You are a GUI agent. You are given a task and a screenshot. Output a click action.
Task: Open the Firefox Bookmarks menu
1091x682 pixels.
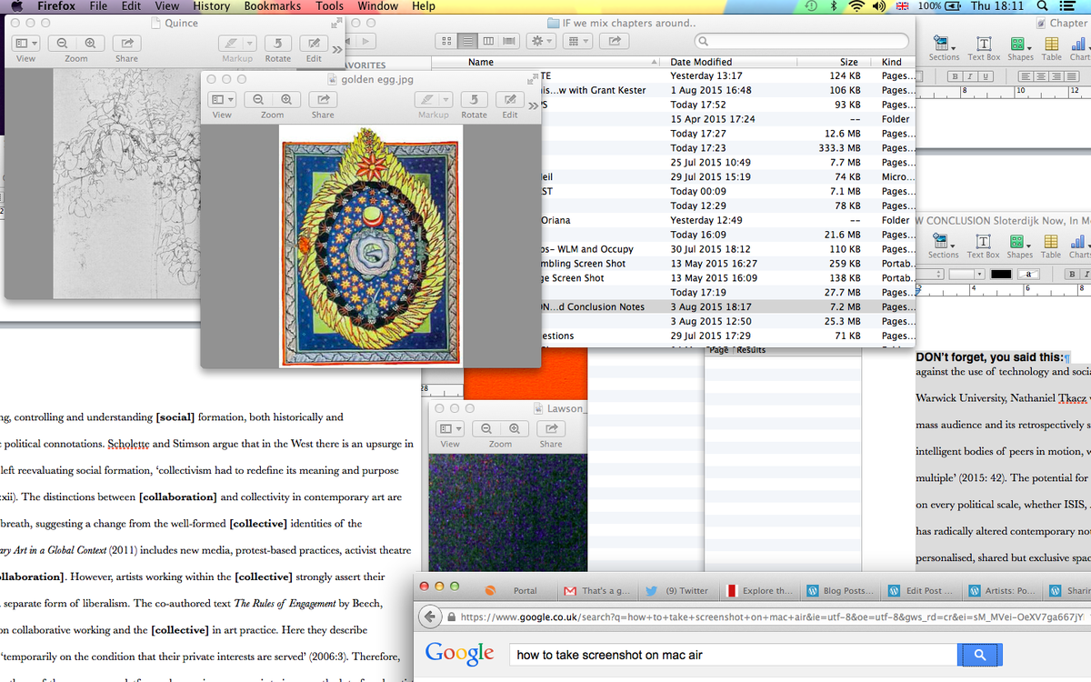(x=273, y=6)
